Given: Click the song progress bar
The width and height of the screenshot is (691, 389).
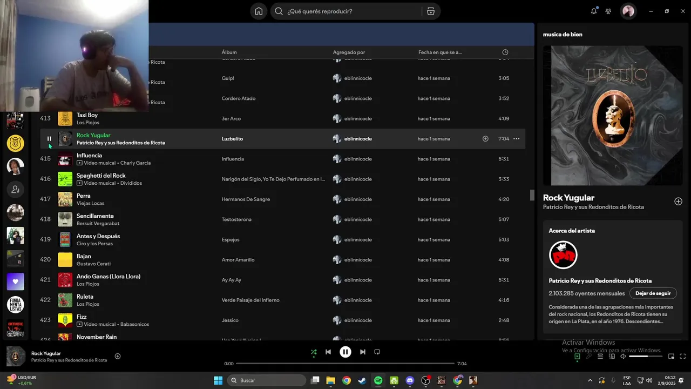Looking at the screenshot, I should [x=345, y=364].
